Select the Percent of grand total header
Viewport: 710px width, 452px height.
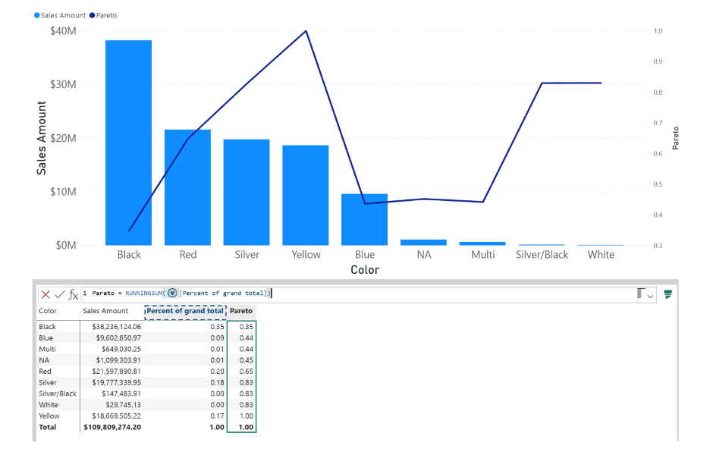pyautogui.click(x=185, y=311)
